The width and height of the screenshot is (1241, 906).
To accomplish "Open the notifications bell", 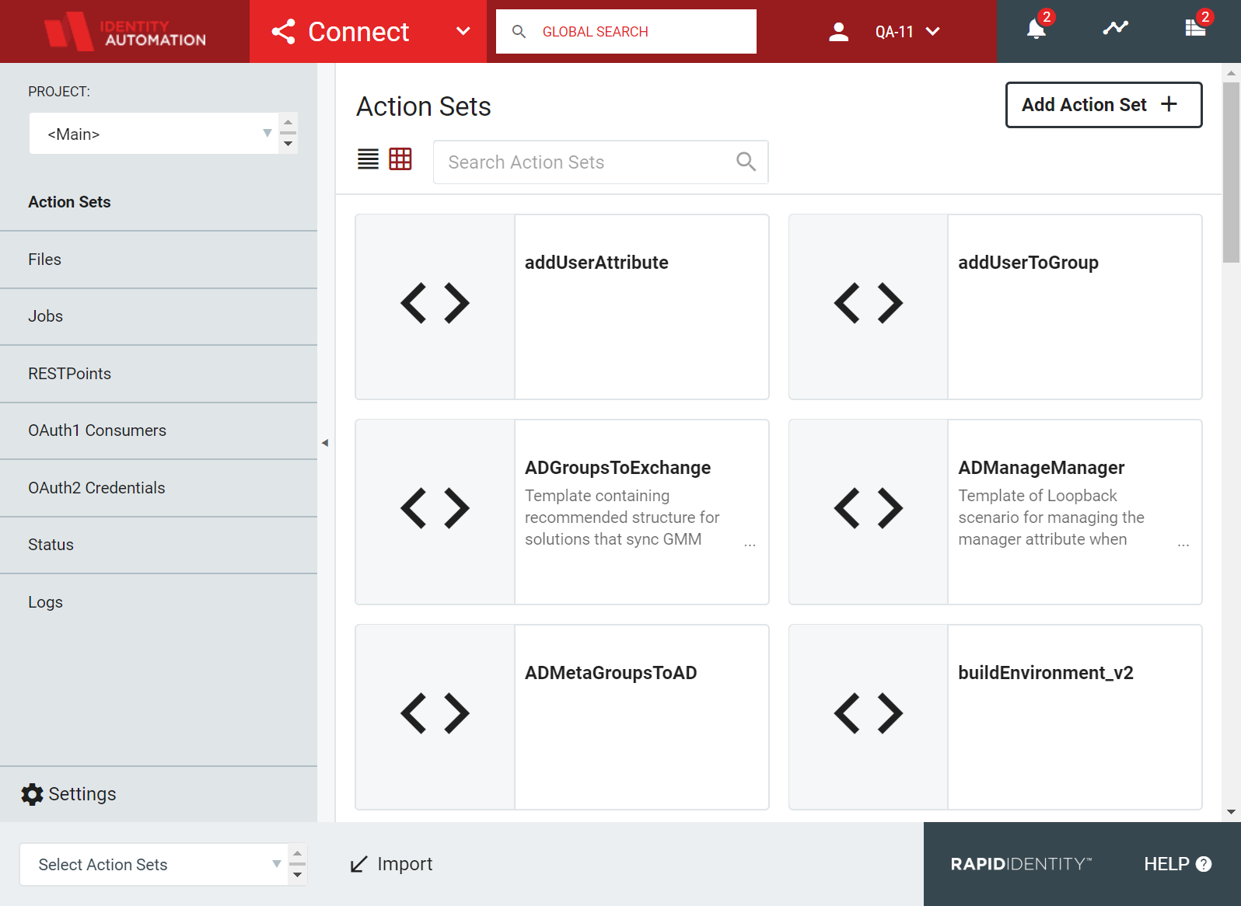I will (1036, 29).
